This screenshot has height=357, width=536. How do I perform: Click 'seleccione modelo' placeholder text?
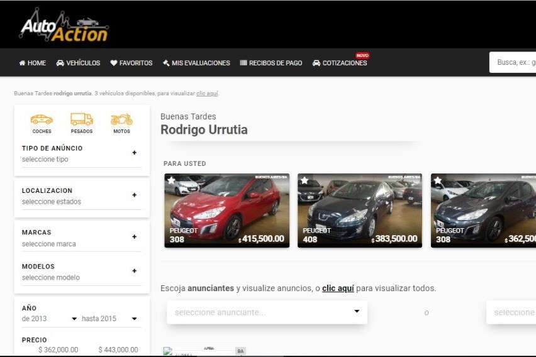(x=51, y=277)
